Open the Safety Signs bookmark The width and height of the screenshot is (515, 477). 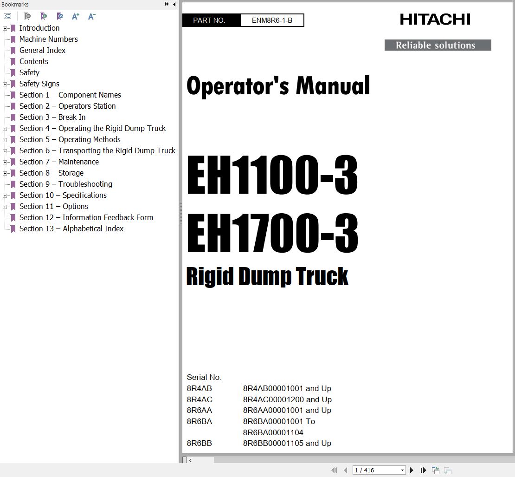[39, 84]
